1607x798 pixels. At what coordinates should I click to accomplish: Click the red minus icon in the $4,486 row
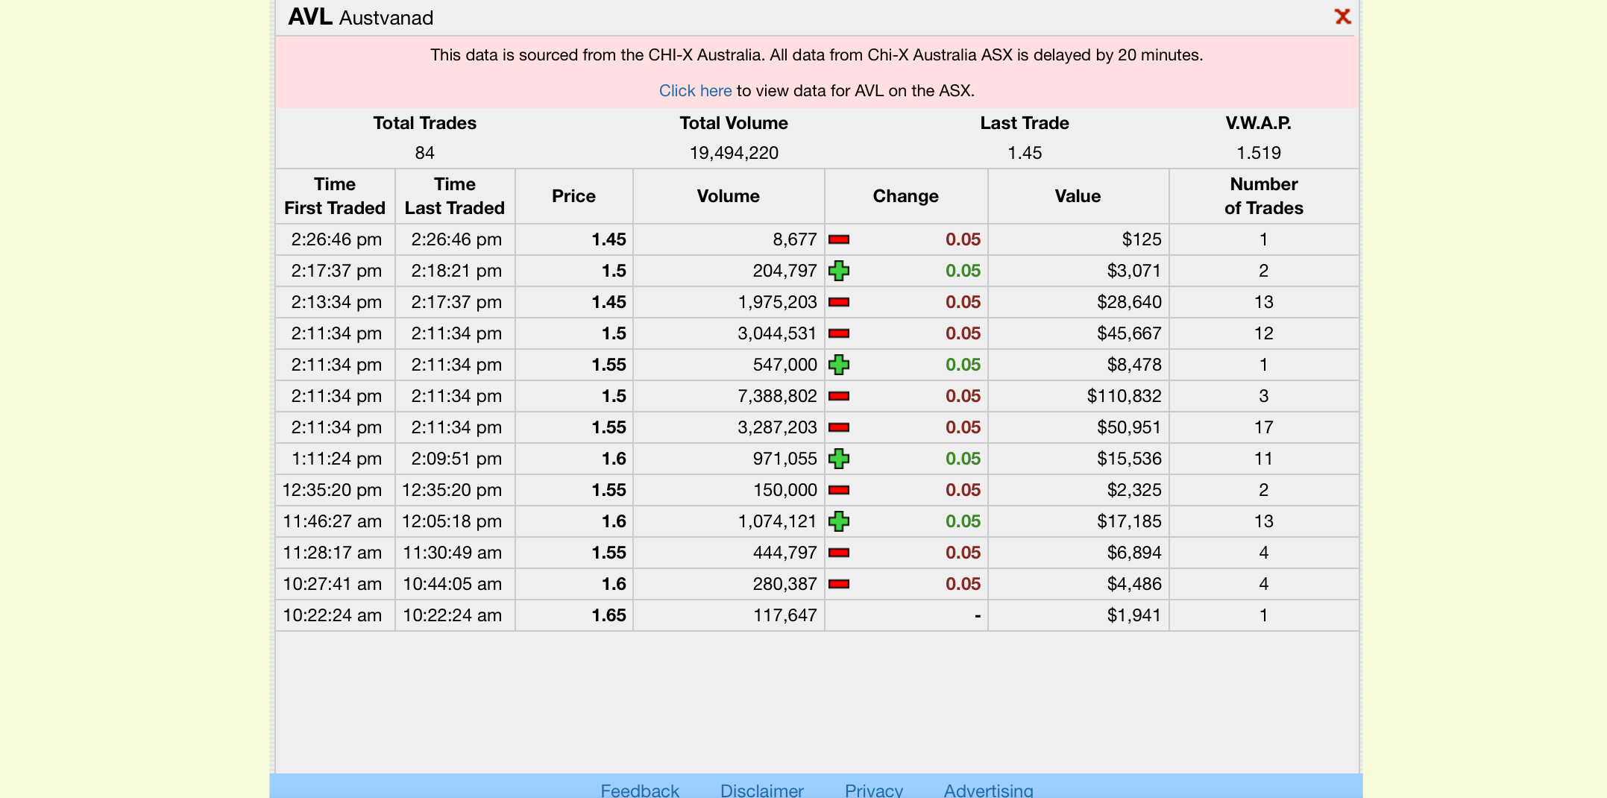[x=839, y=584]
